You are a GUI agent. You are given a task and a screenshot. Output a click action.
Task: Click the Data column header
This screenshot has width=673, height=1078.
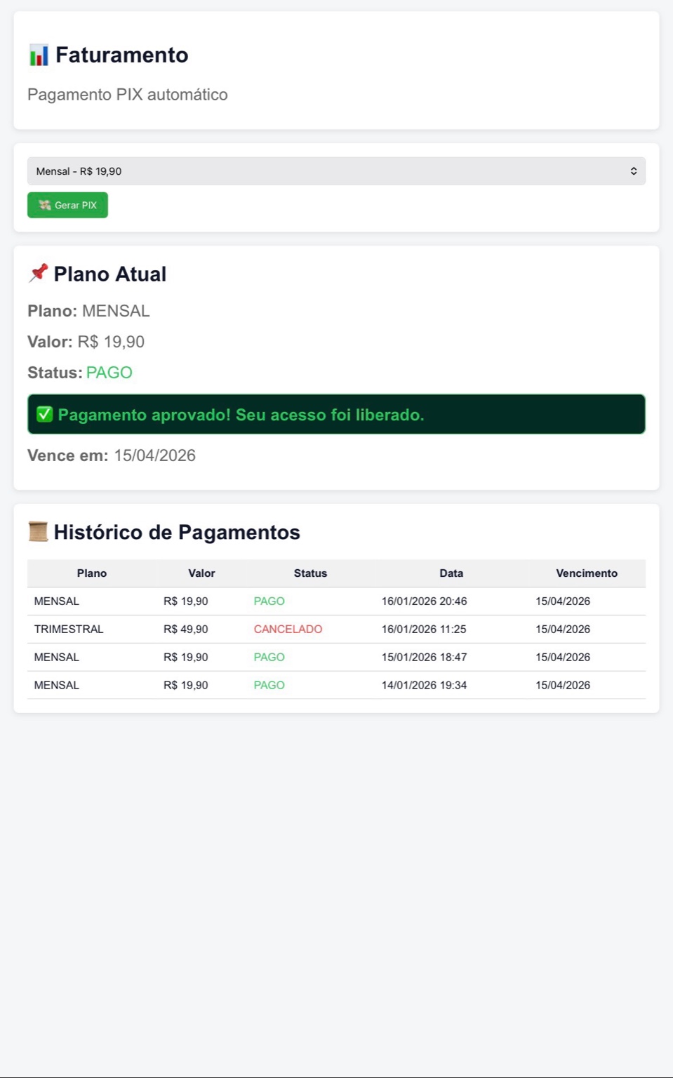pyautogui.click(x=451, y=573)
